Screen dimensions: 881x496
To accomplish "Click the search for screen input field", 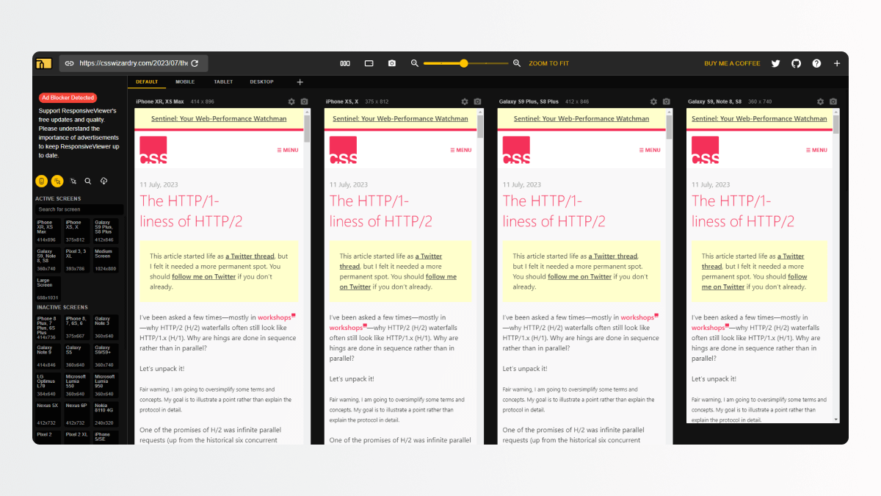I will point(79,209).
